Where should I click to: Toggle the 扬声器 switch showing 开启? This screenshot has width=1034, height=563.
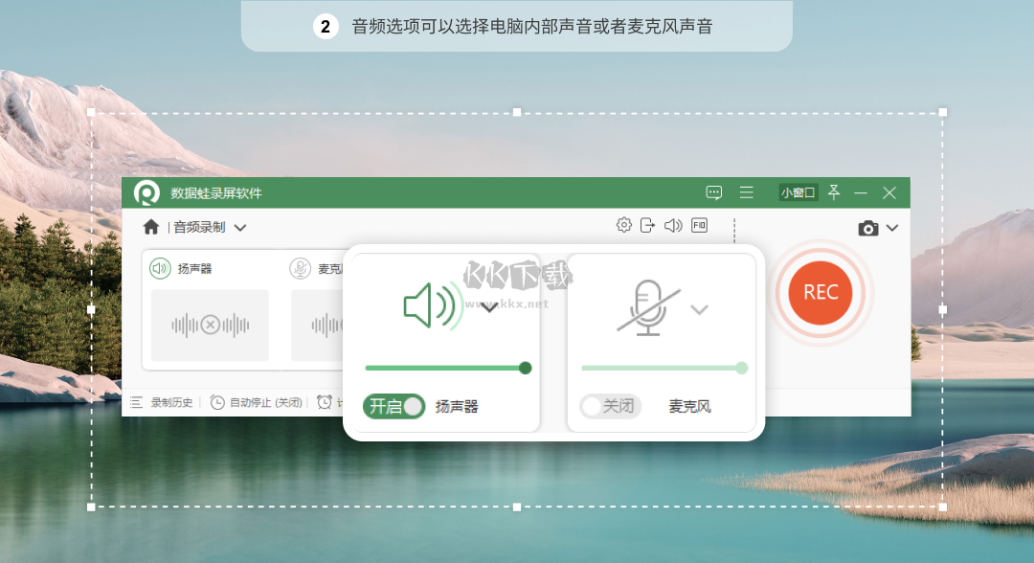click(x=393, y=406)
